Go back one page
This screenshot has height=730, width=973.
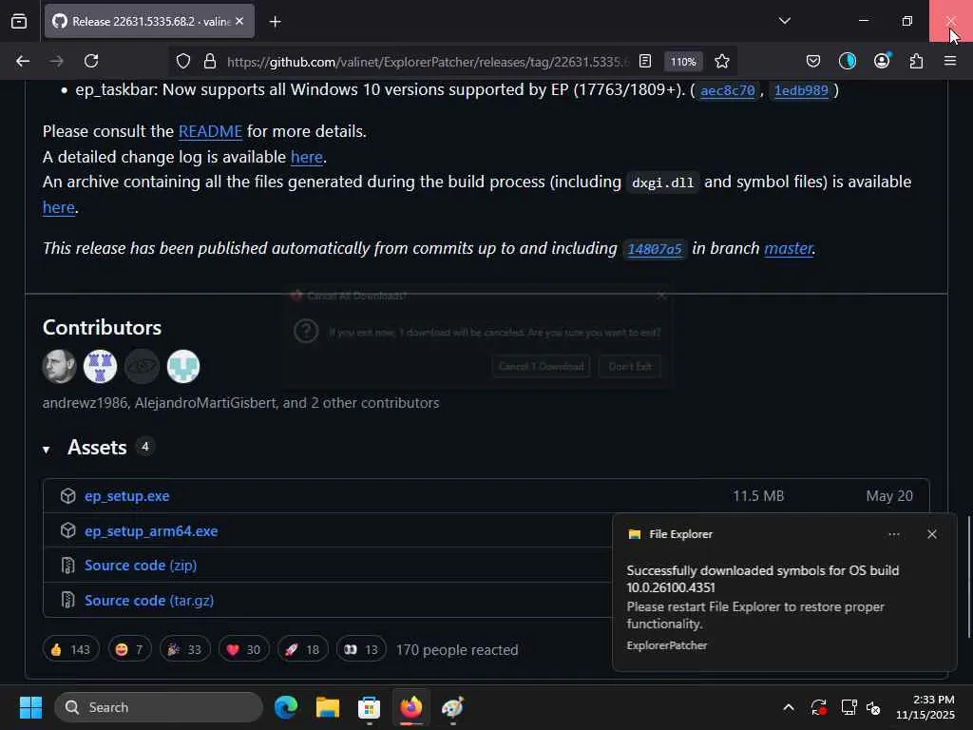[23, 61]
